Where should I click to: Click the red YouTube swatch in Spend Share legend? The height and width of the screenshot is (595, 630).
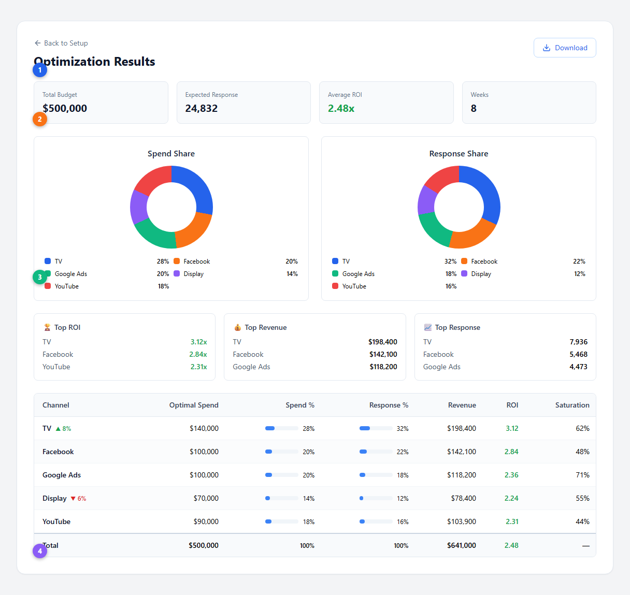point(48,286)
